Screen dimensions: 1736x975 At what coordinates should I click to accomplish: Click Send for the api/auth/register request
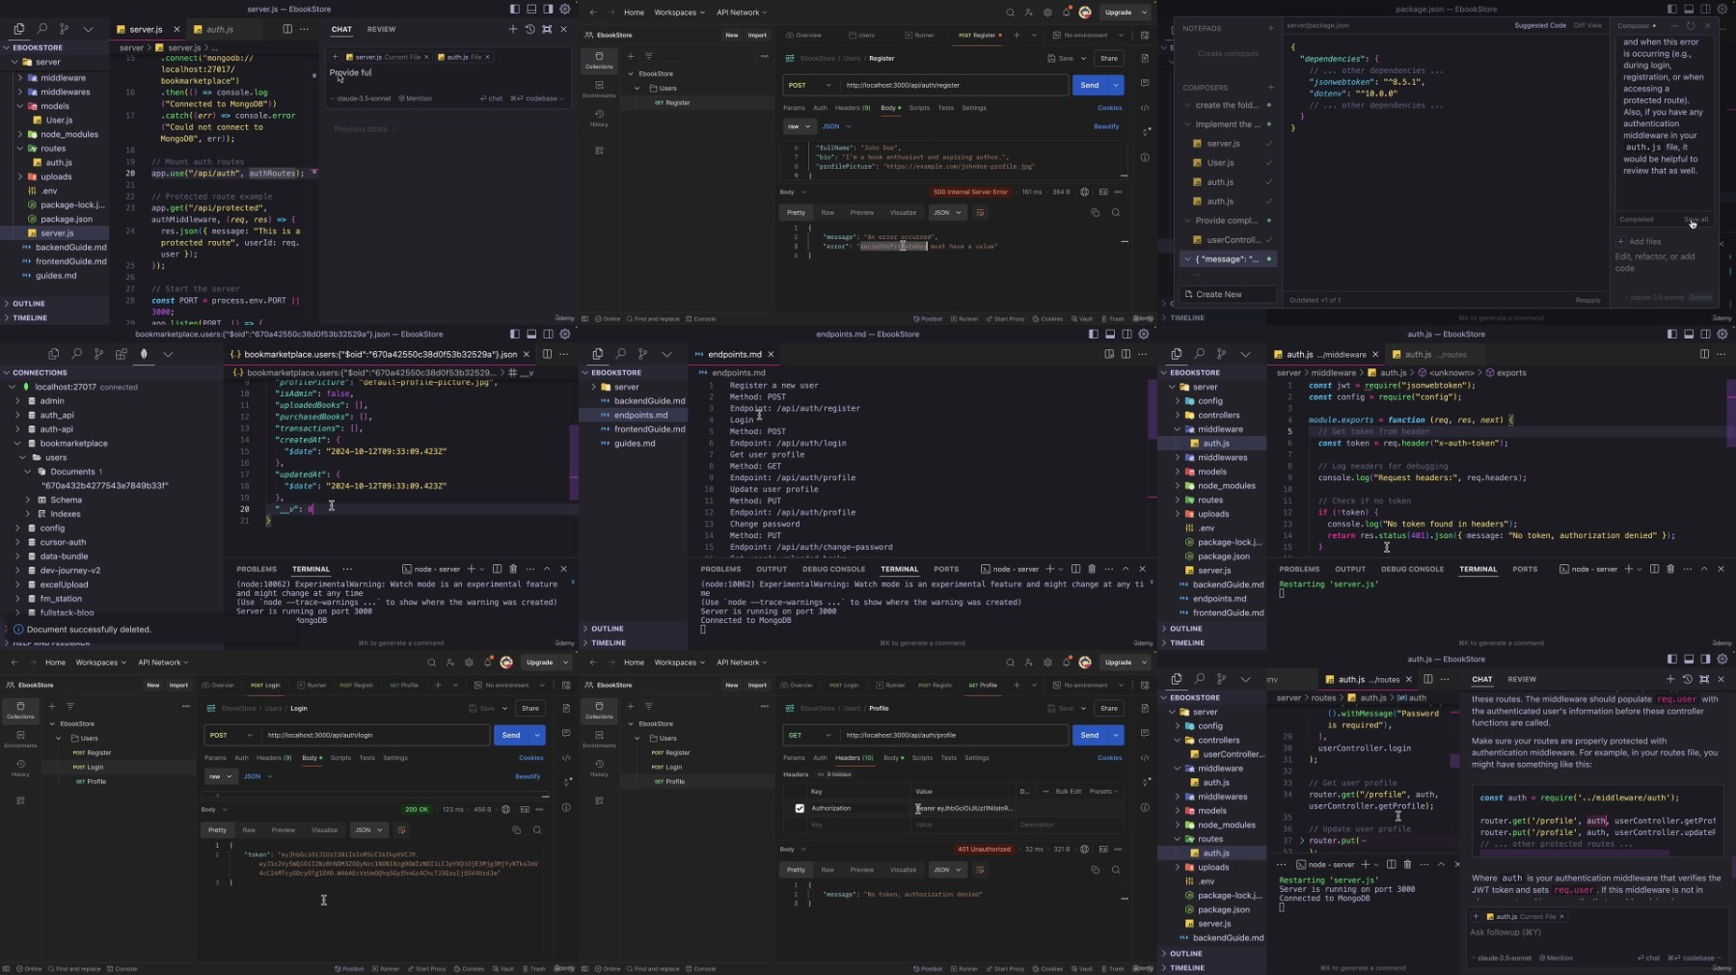pyautogui.click(x=1090, y=85)
